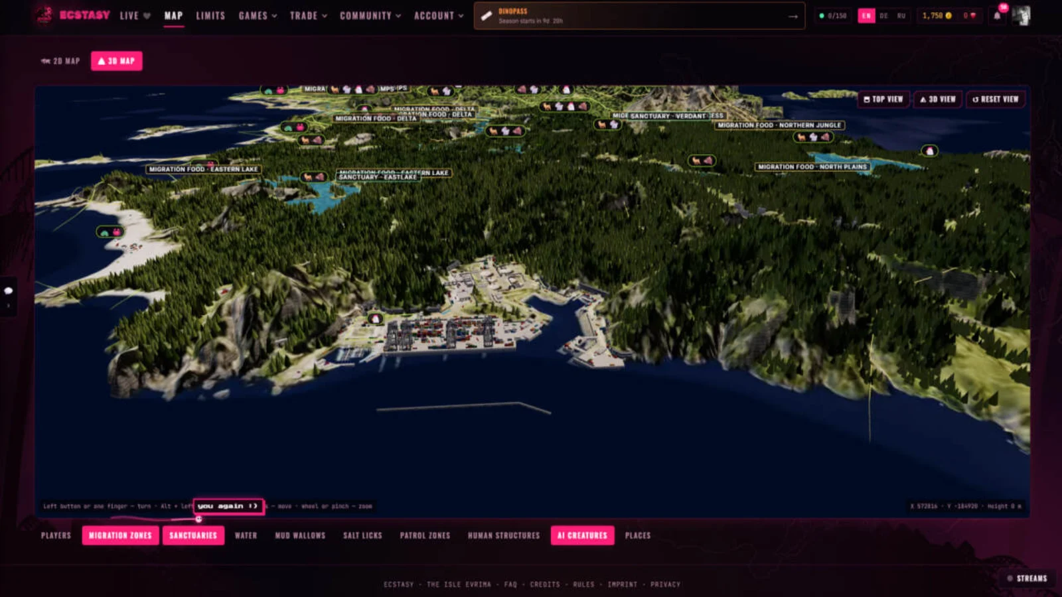This screenshot has width=1062, height=597.
Task: Click the 3D View button
Action: 938,99
